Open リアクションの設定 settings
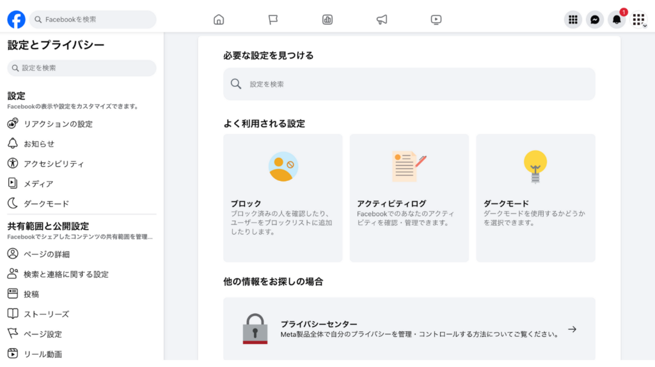This screenshot has width=655, height=367. tap(58, 124)
